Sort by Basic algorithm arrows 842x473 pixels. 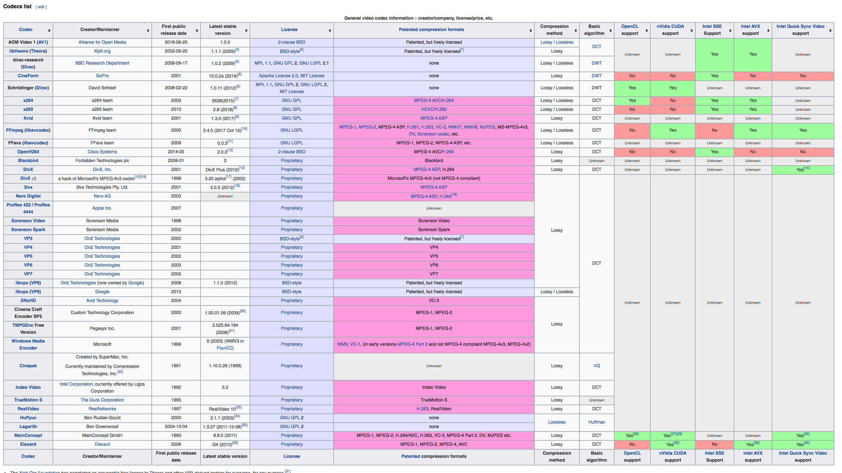[610, 30]
